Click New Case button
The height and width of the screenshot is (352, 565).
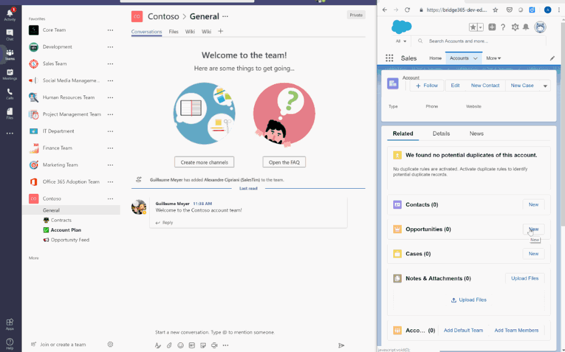[522, 86]
